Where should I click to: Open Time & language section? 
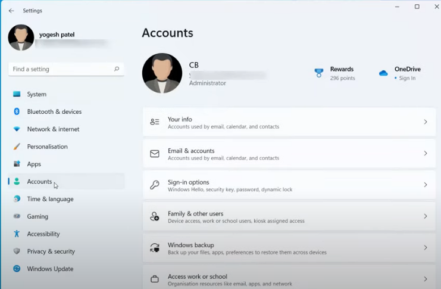(x=50, y=199)
